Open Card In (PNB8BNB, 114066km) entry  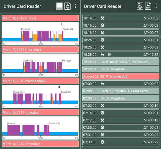tap(121, 91)
